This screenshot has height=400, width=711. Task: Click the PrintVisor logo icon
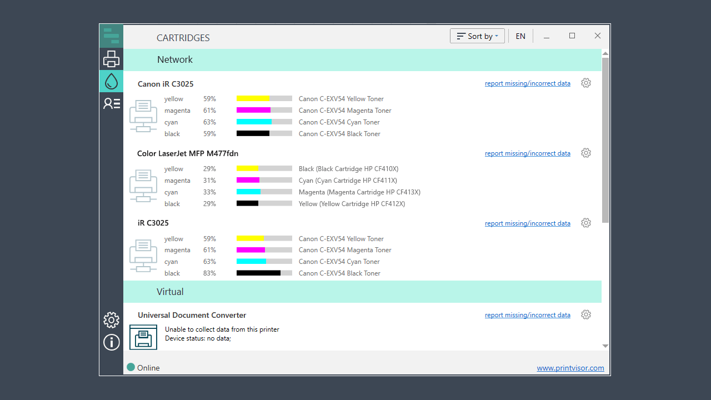(111, 36)
